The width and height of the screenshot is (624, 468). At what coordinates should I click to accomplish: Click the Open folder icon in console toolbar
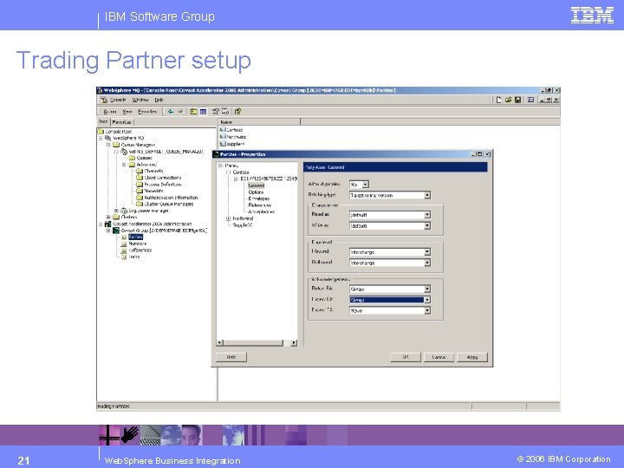(x=508, y=100)
